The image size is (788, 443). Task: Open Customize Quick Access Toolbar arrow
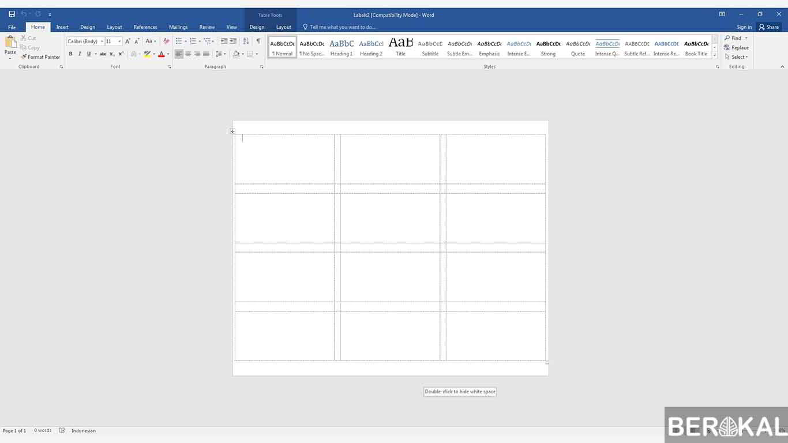[x=50, y=14]
